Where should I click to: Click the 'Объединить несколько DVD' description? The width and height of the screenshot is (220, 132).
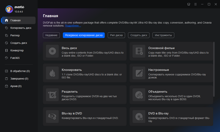[x=175, y=98]
